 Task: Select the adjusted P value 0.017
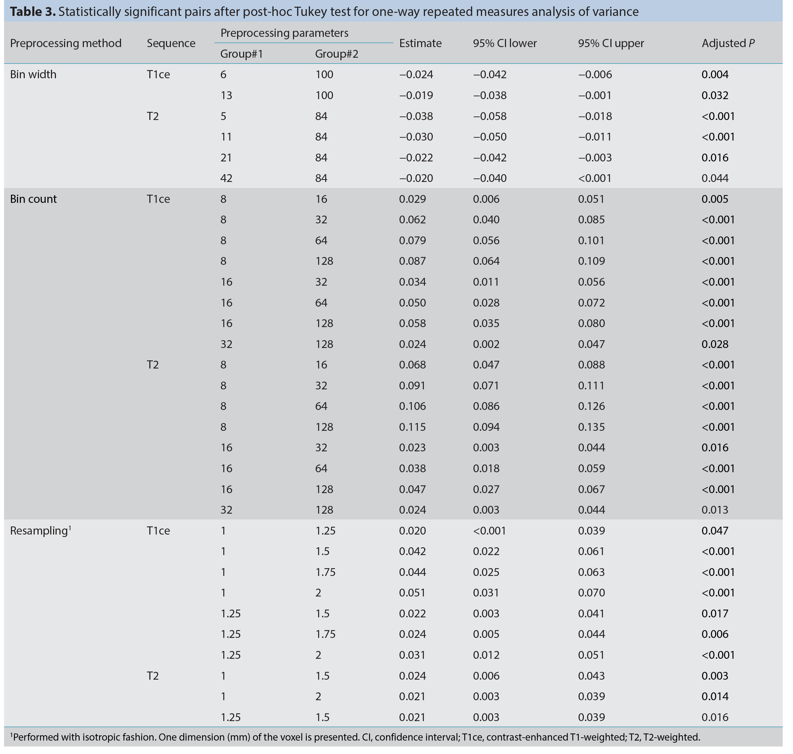click(715, 613)
